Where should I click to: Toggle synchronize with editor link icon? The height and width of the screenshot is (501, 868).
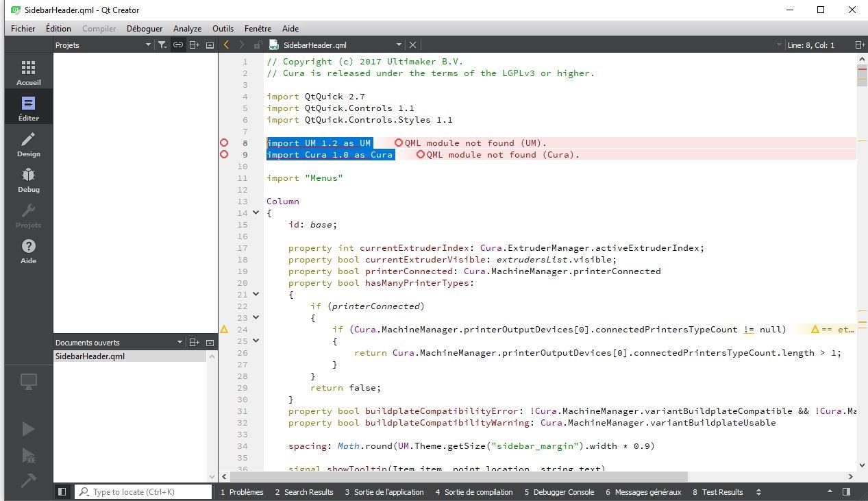click(178, 45)
